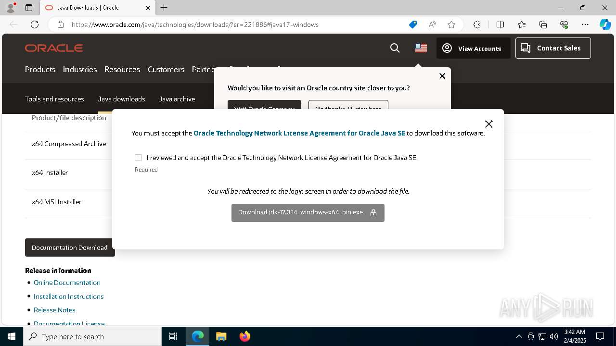Image resolution: width=616 pixels, height=346 pixels.
Task: Click the Oracle logo
Action: 54,48
